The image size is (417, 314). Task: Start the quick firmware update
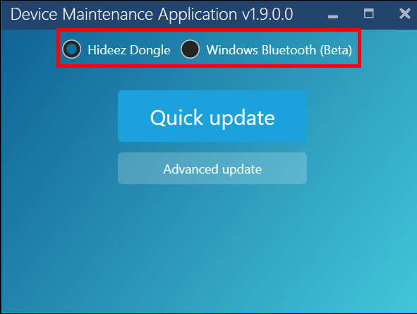[x=212, y=116]
